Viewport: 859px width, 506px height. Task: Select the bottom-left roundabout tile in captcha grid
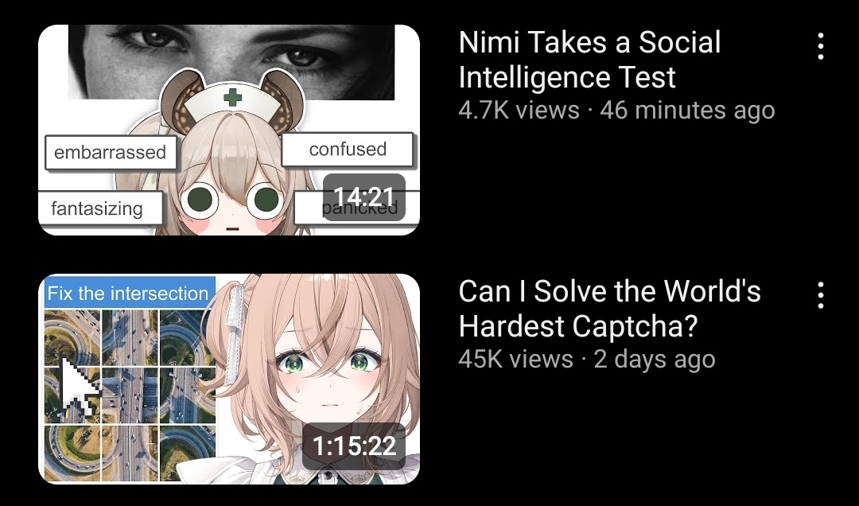pyautogui.click(x=72, y=453)
